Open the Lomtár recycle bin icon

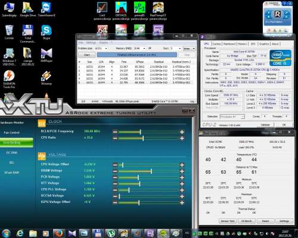click(x=9, y=32)
